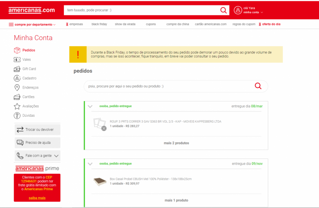Click the 'entregue dia 08/mar' date text
Viewport: 319px width, 208px height.
(x=247, y=106)
